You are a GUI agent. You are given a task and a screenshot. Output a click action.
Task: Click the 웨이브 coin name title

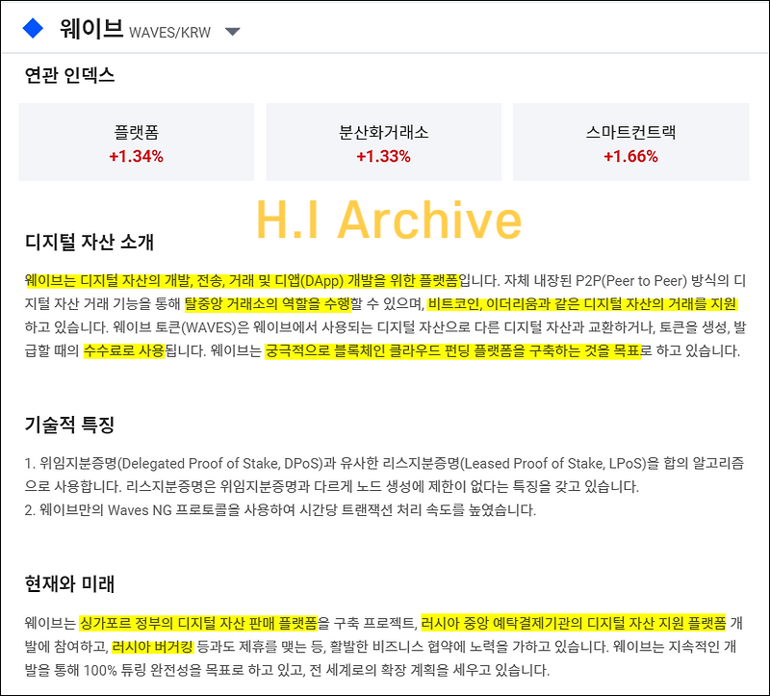(90, 29)
